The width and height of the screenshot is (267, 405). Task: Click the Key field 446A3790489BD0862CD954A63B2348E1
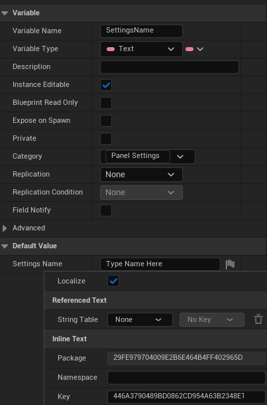click(x=186, y=397)
